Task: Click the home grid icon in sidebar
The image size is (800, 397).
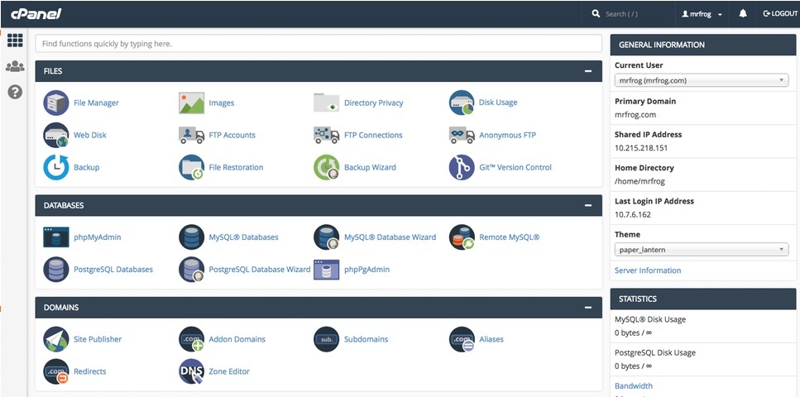Action: 15,41
